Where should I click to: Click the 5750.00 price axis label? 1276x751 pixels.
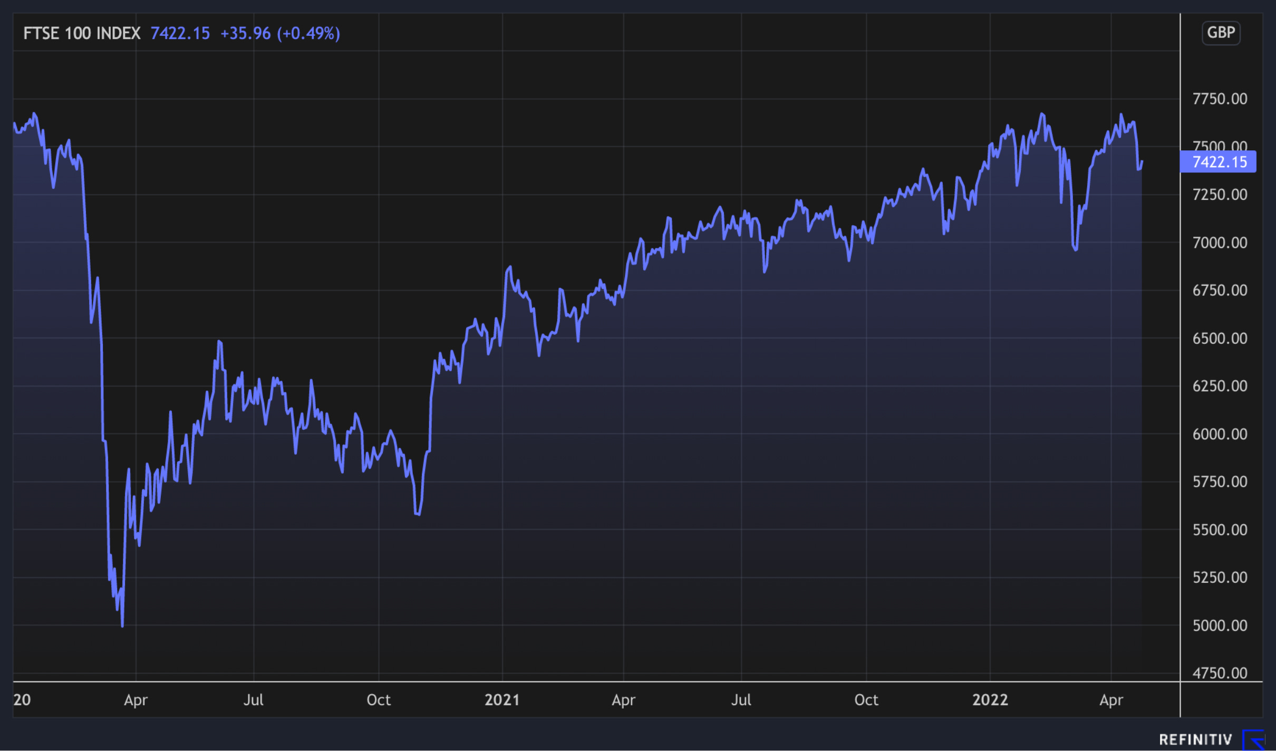(x=1220, y=482)
